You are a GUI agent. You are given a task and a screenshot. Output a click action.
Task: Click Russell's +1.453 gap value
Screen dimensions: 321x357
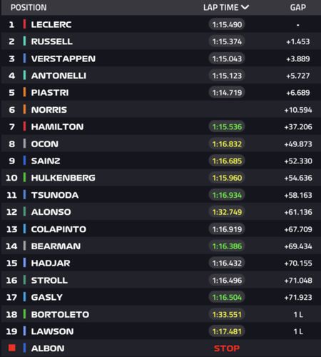click(298, 41)
